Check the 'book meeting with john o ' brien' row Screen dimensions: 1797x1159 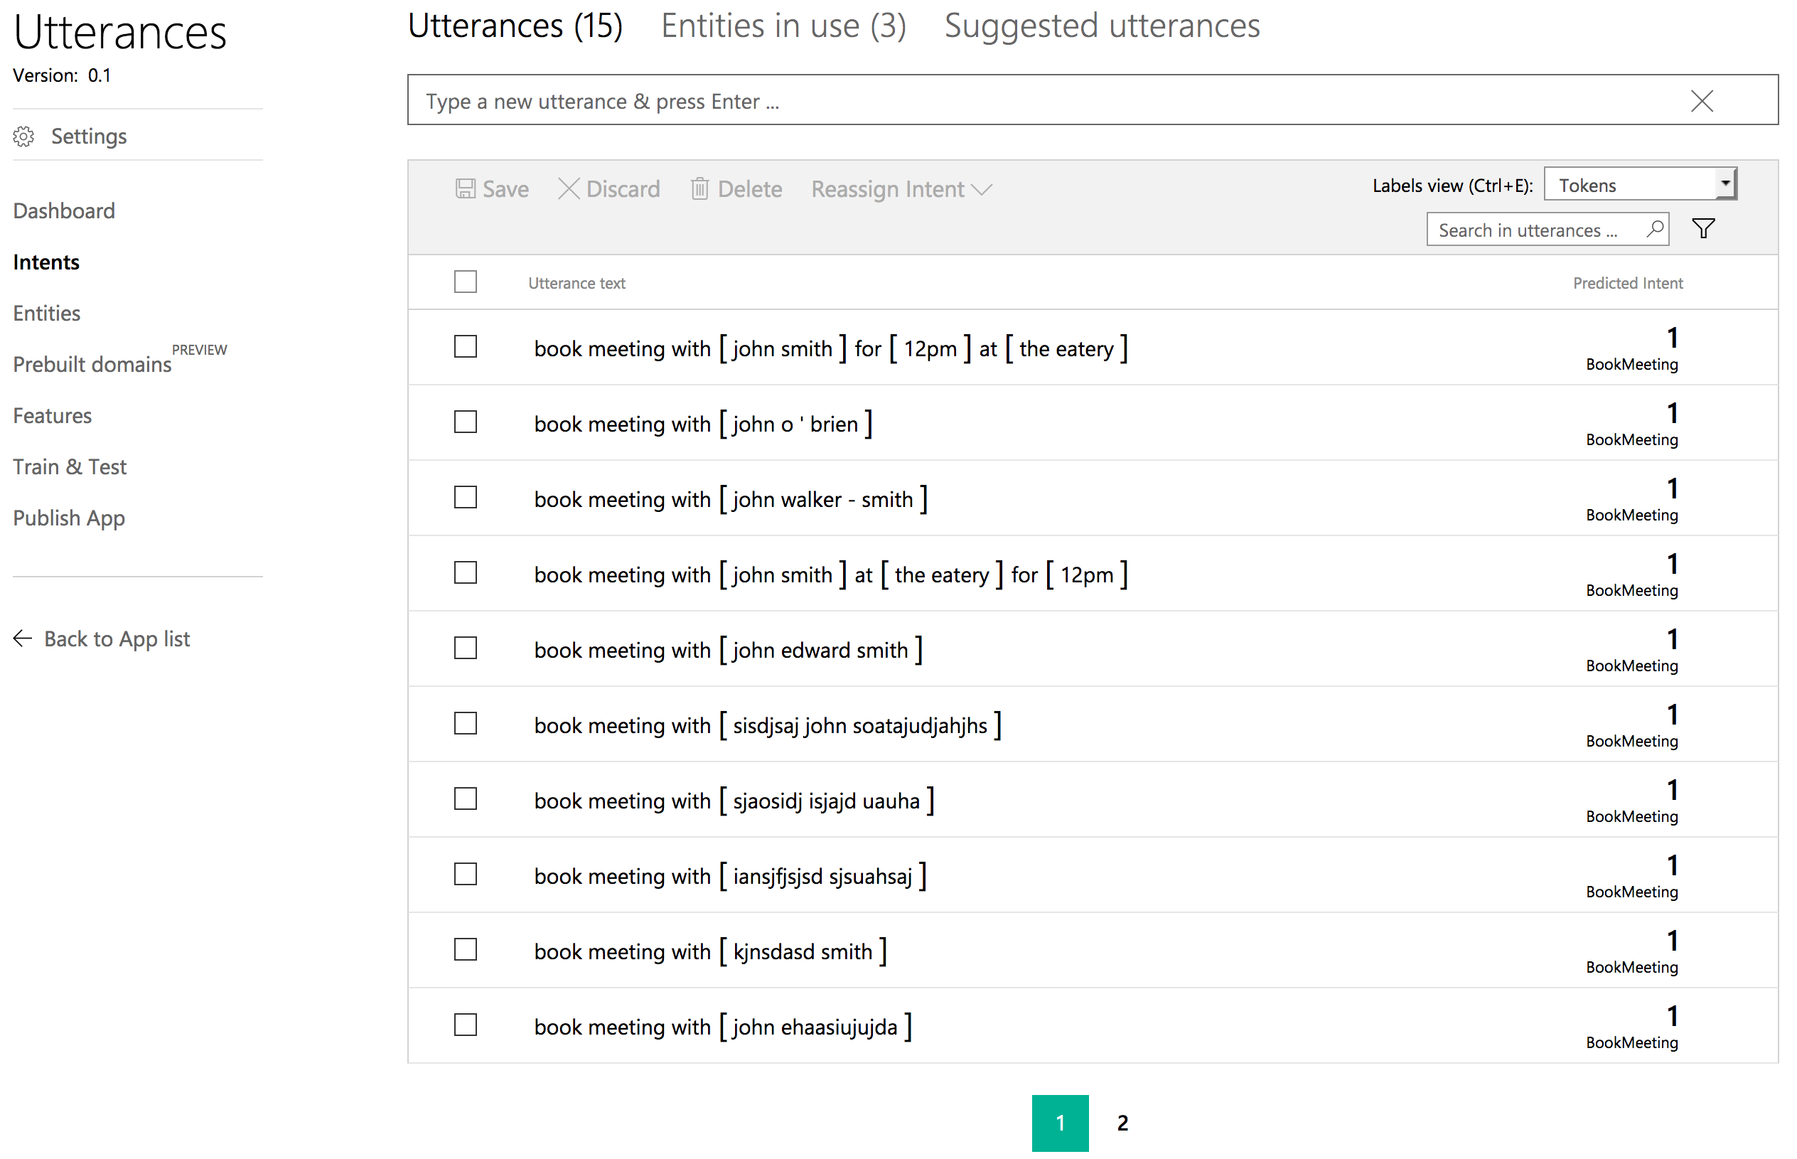click(x=465, y=422)
